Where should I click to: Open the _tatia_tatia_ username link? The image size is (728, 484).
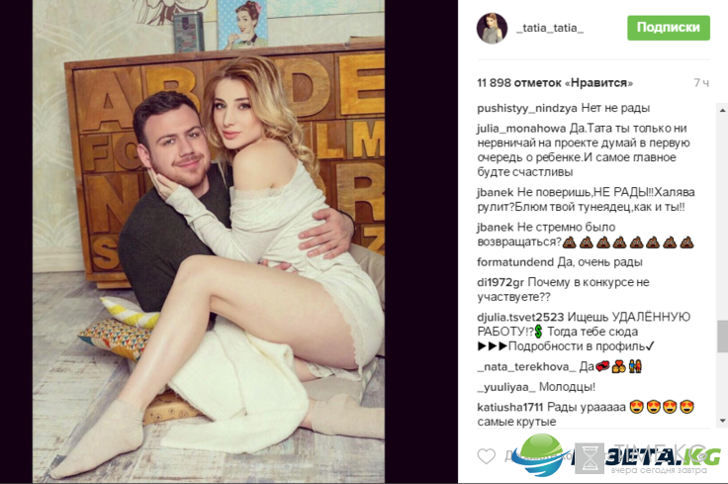pyautogui.click(x=550, y=28)
